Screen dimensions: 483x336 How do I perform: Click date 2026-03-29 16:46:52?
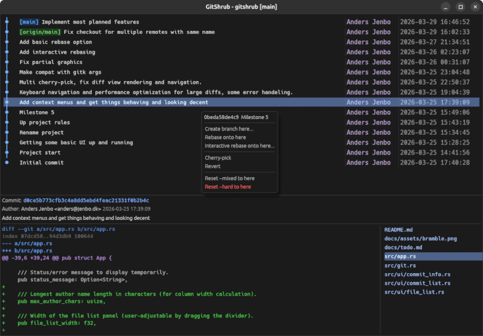(x=435, y=22)
